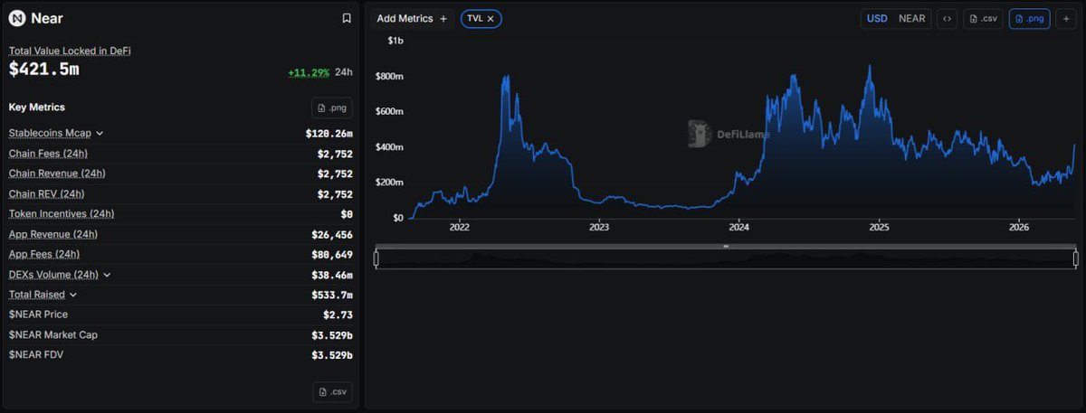Click the Key Metrics heading
Screen dimensions: 1086x413
coord(37,107)
